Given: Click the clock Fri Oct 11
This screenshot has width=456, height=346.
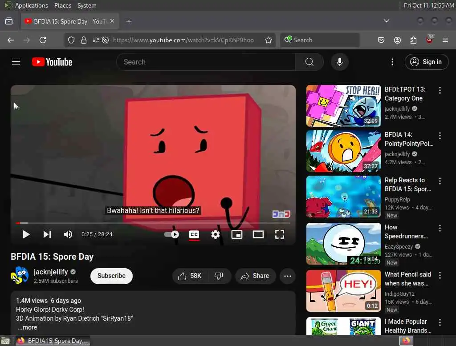Looking at the screenshot, I should tap(429, 5).
